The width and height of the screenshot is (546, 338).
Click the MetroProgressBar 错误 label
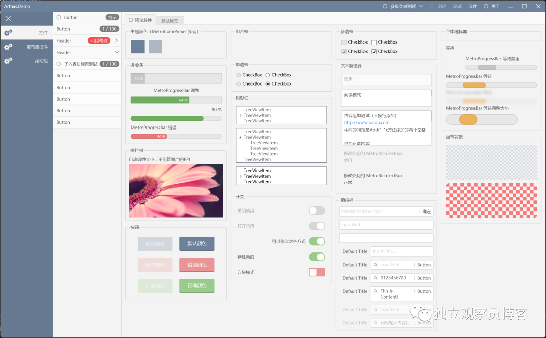(154, 128)
